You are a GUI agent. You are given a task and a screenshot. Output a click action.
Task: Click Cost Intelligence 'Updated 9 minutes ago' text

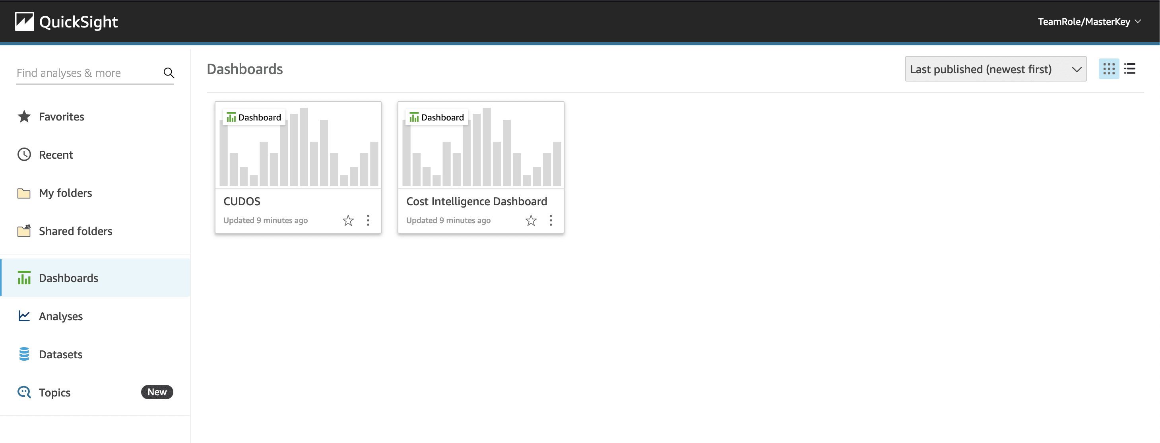click(x=448, y=220)
